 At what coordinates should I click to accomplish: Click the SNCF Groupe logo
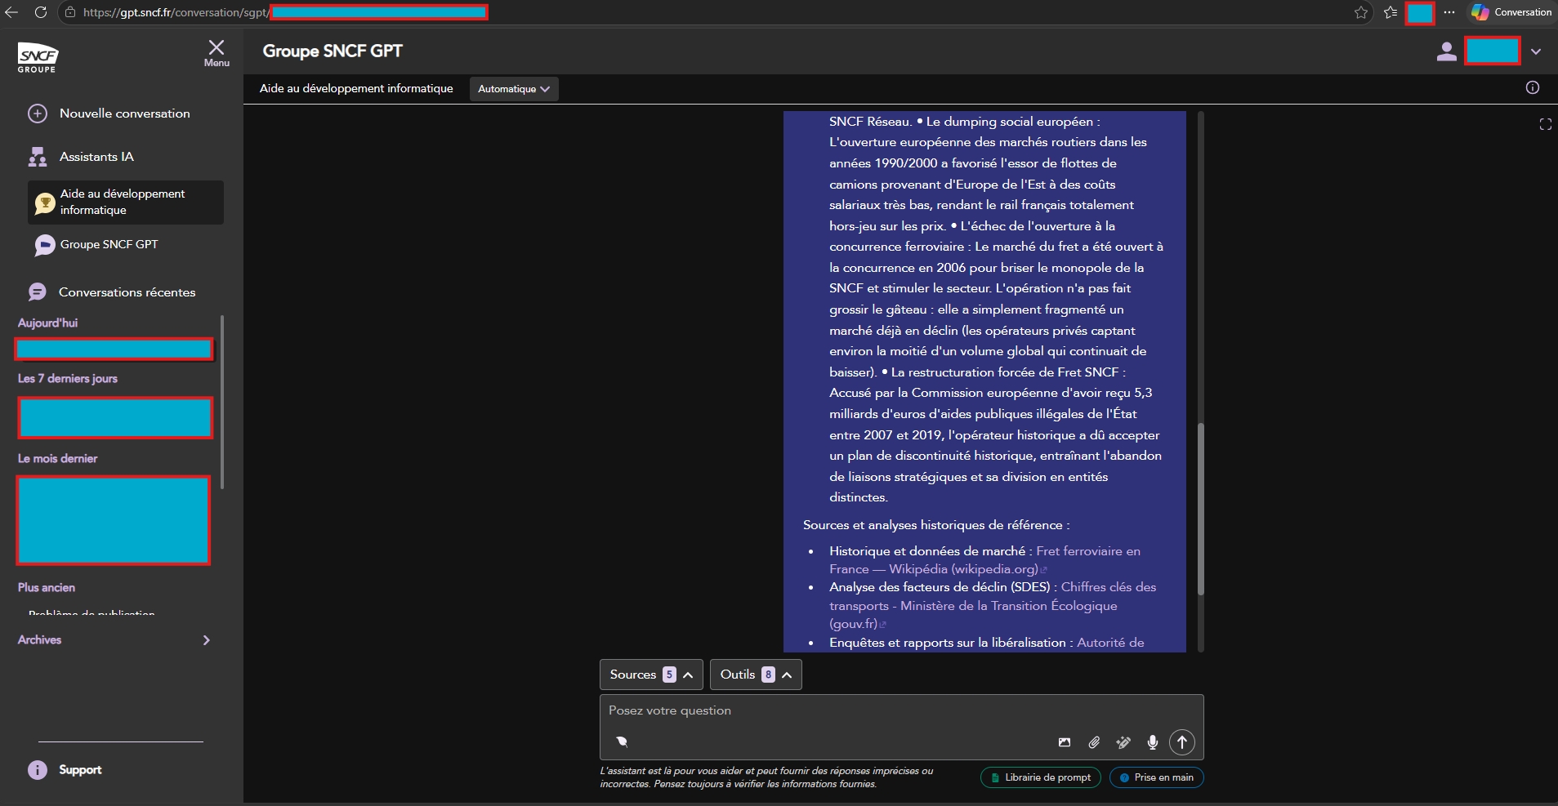click(38, 57)
